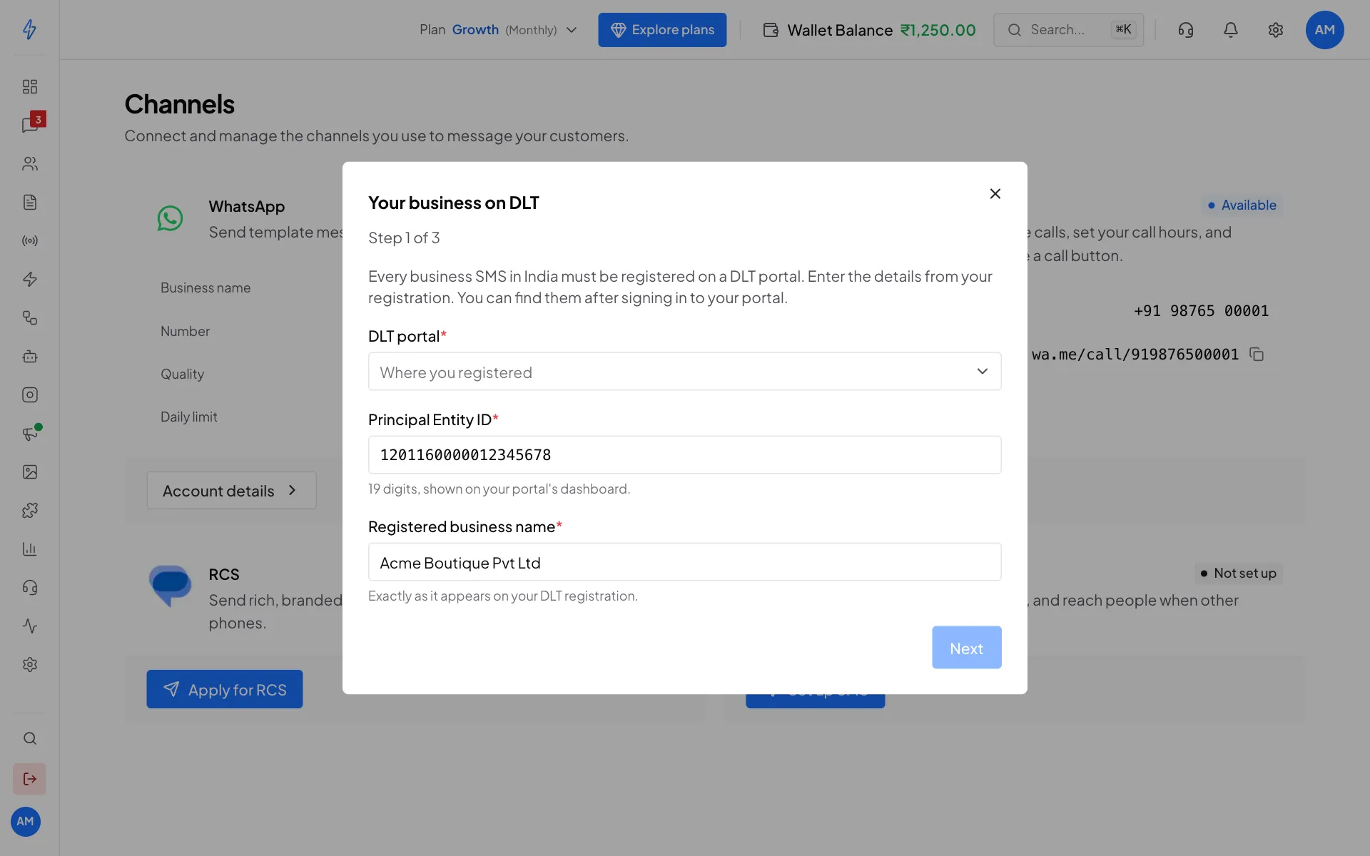Close the Your business on DLT dialog
The width and height of the screenshot is (1370, 856).
[995, 193]
